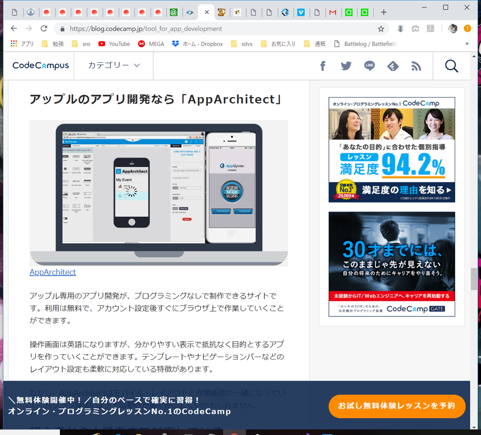Switch to the first blank document tab

point(15,12)
